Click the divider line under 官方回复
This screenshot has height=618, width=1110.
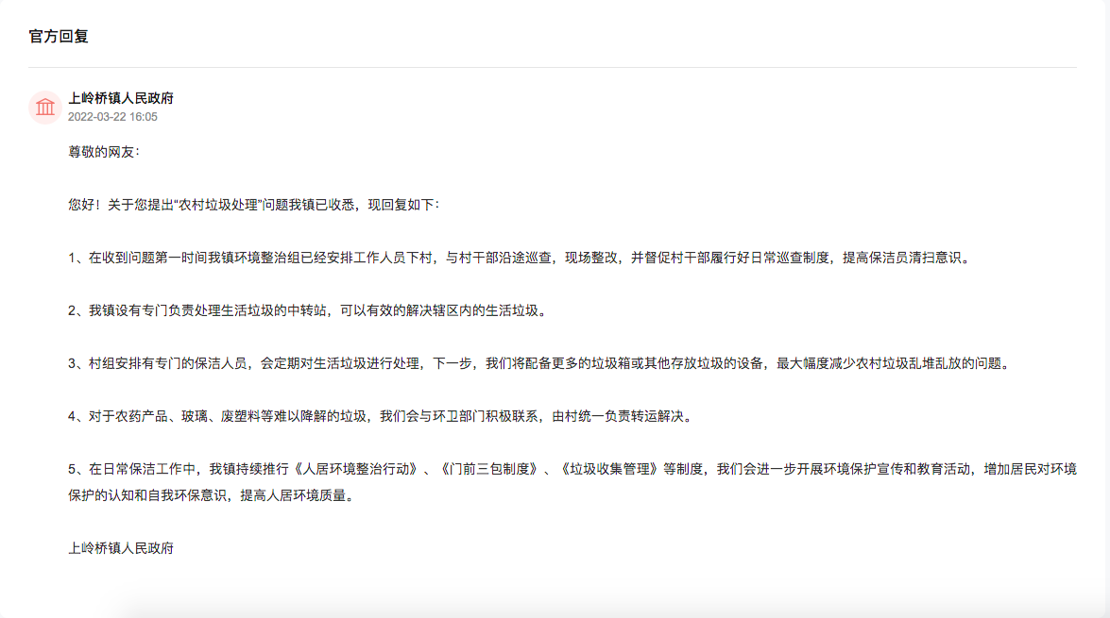click(x=553, y=68)
